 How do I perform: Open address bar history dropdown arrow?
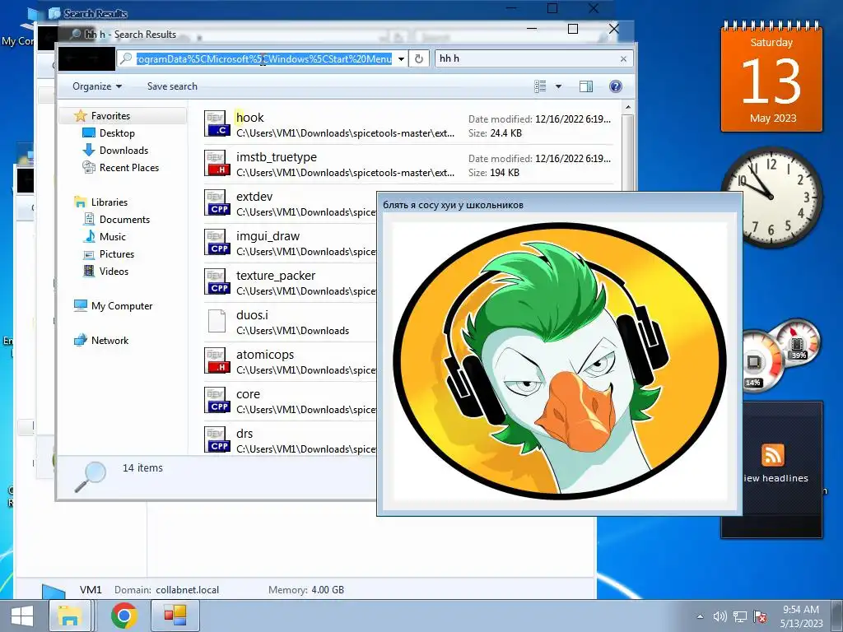pyautogui.click(x=401, y=59)
